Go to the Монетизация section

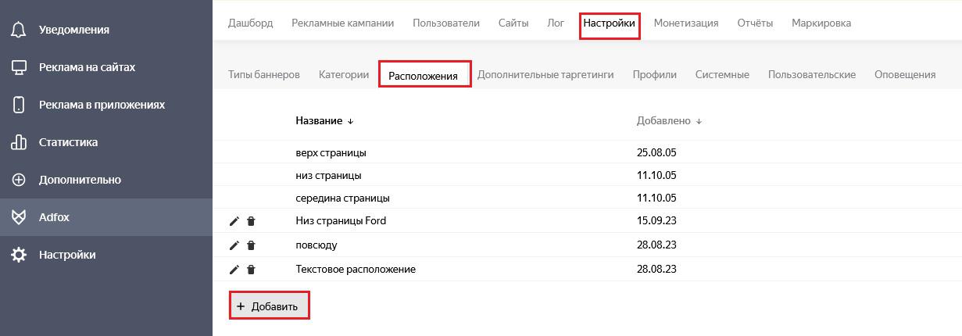click(x=686, y=23)
